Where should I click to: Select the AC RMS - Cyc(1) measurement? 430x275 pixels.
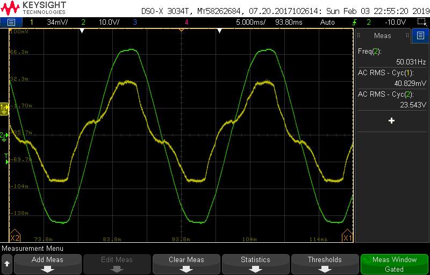click(x=392, y=78)
